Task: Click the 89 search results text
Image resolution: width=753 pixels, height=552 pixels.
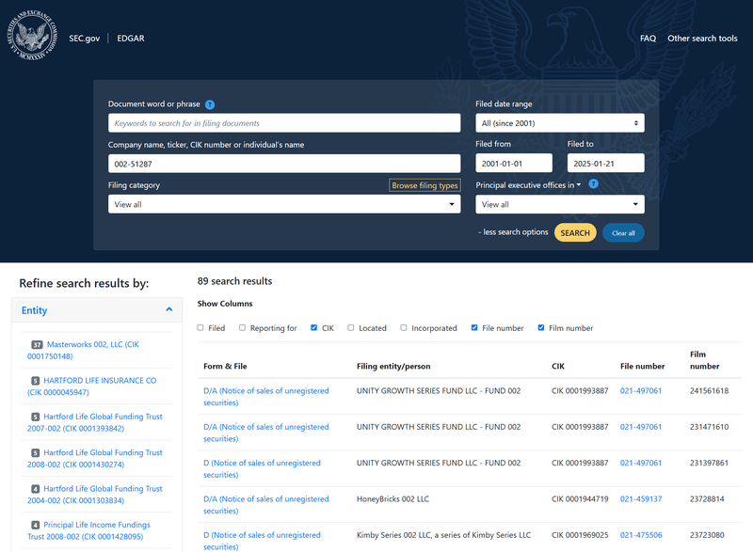Action: click(234, 281)
